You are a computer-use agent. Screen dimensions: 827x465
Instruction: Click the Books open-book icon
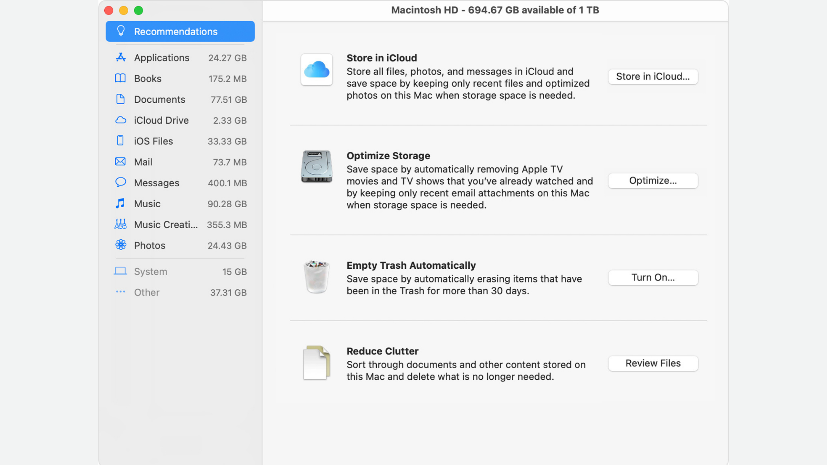pyautogui.click(x=120, y=78)
